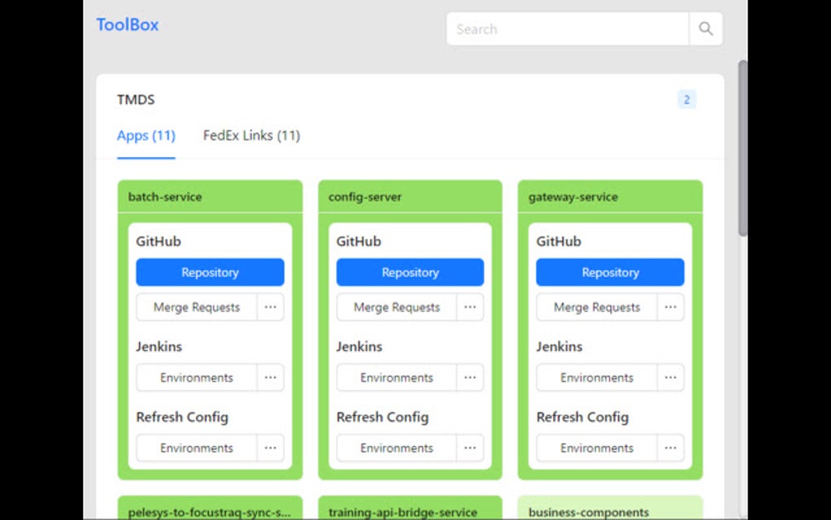Open Refresh Config Environments for config-server

(395, 447)
